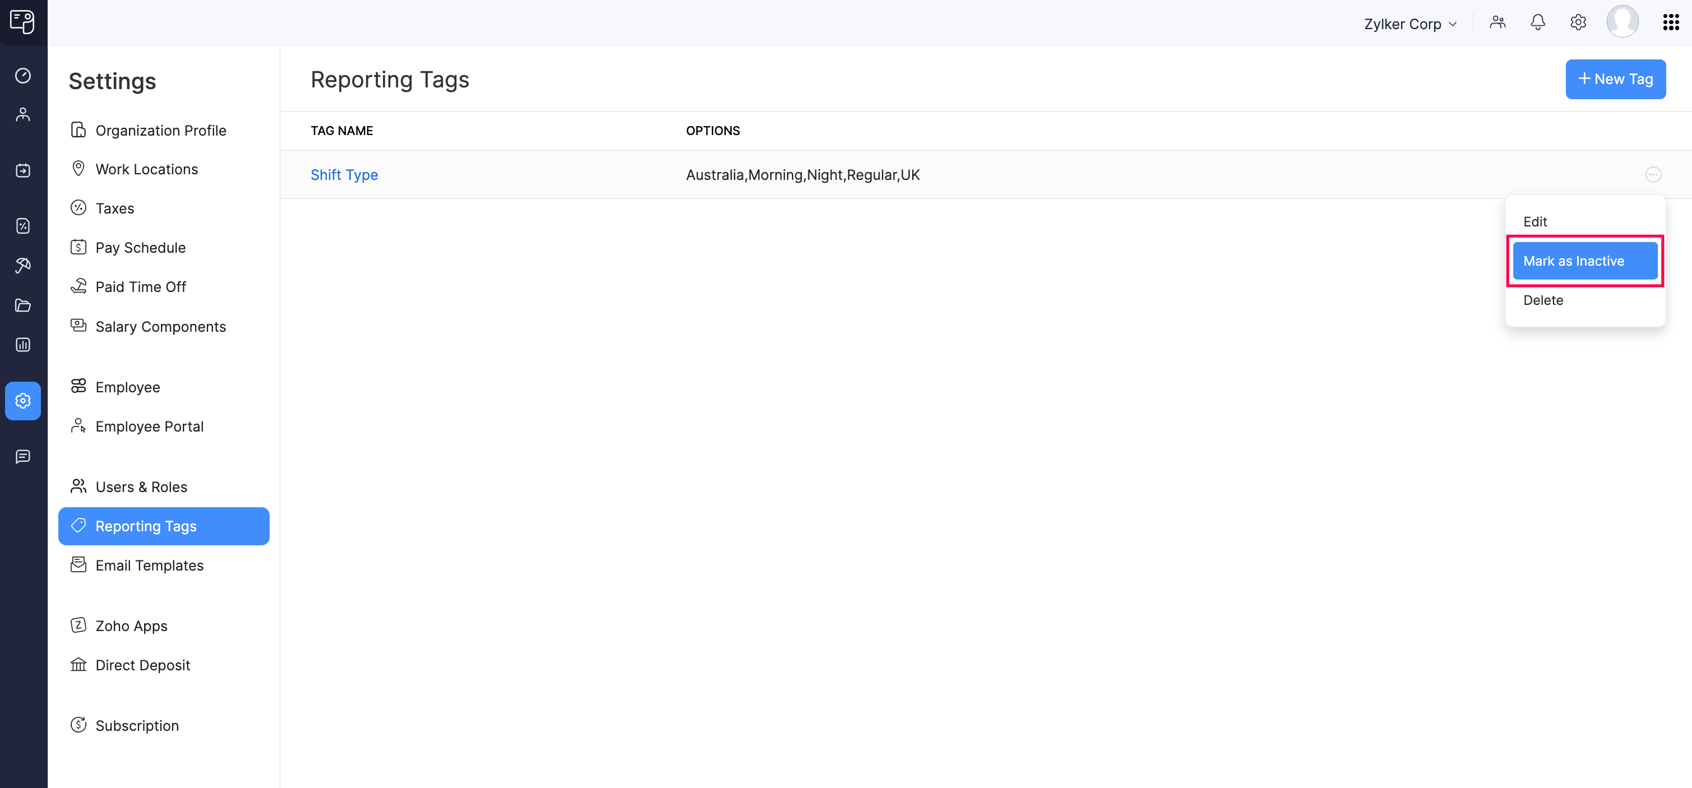Image resolution: width=1692 pixels, height=788 pixels.
Task: Open the umbrella benefits icon in left rail
Action: pos(23,265)
